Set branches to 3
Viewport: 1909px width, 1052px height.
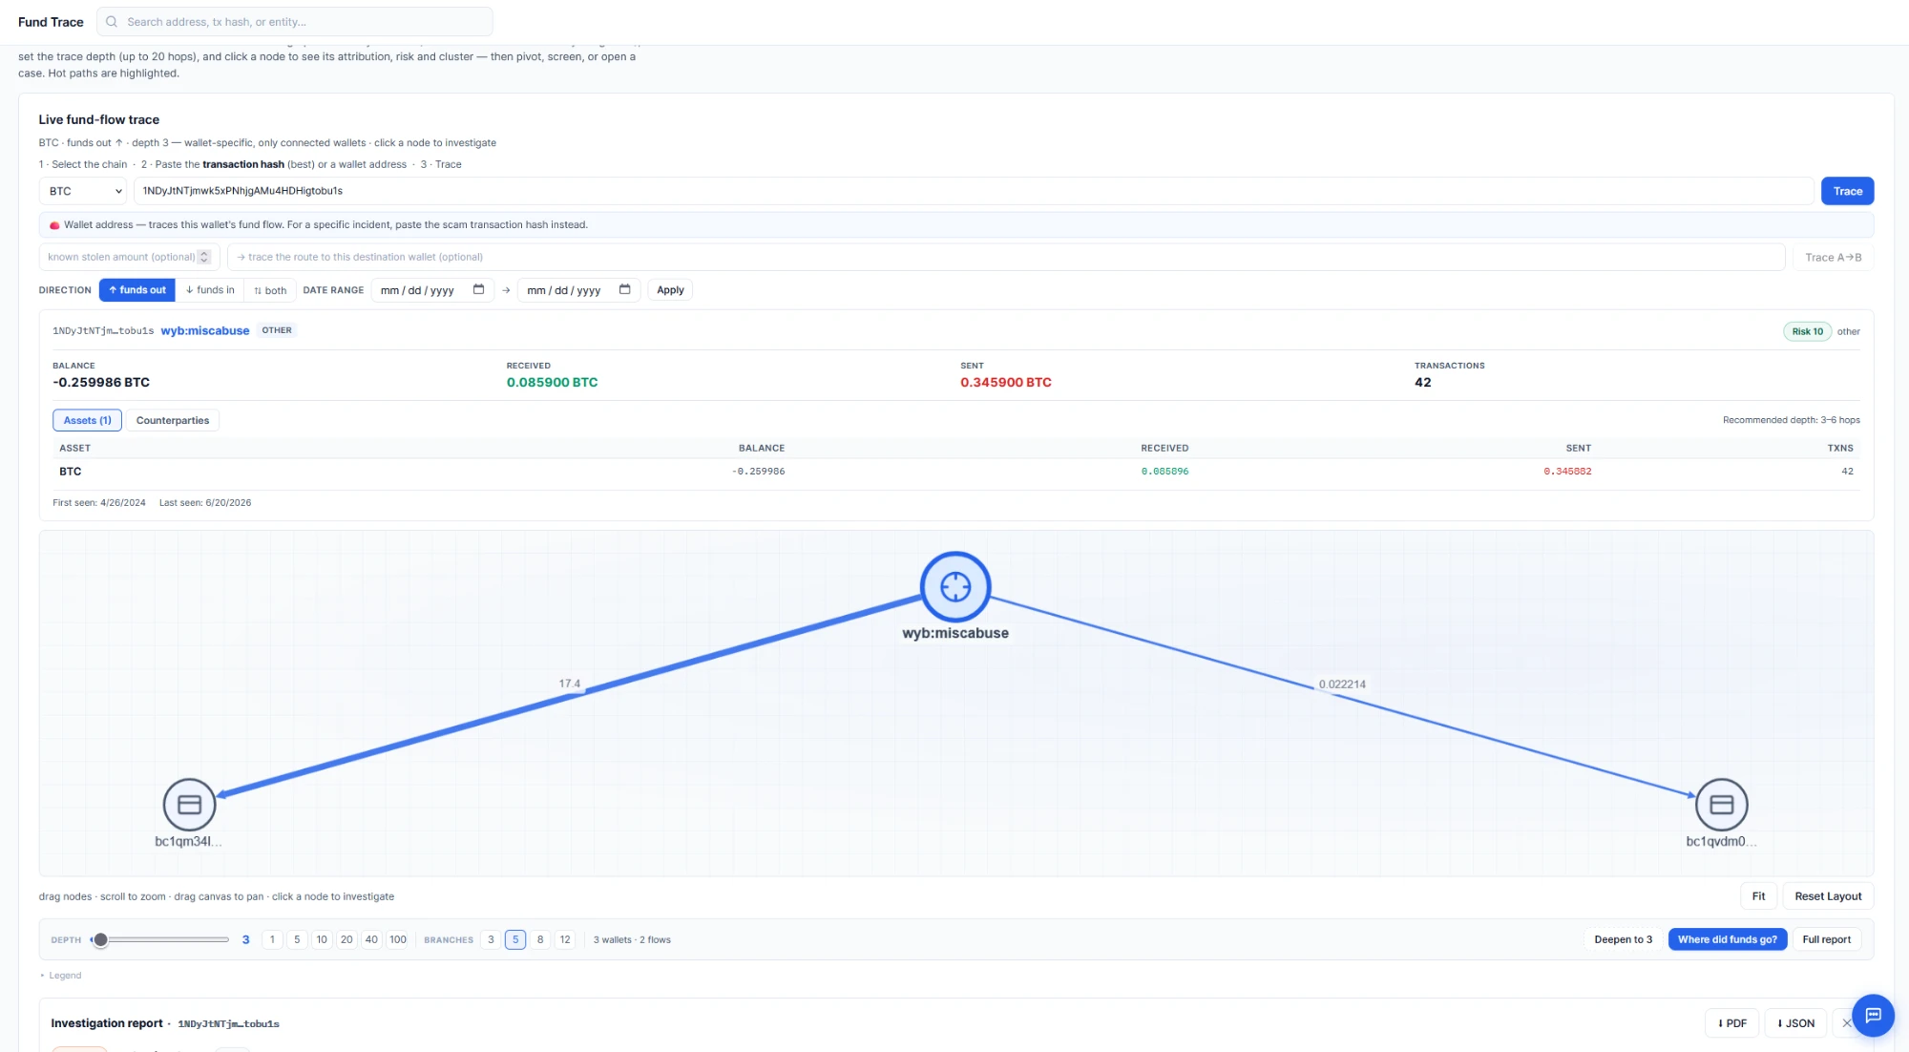pyautogui.click(x=491, y=939)
